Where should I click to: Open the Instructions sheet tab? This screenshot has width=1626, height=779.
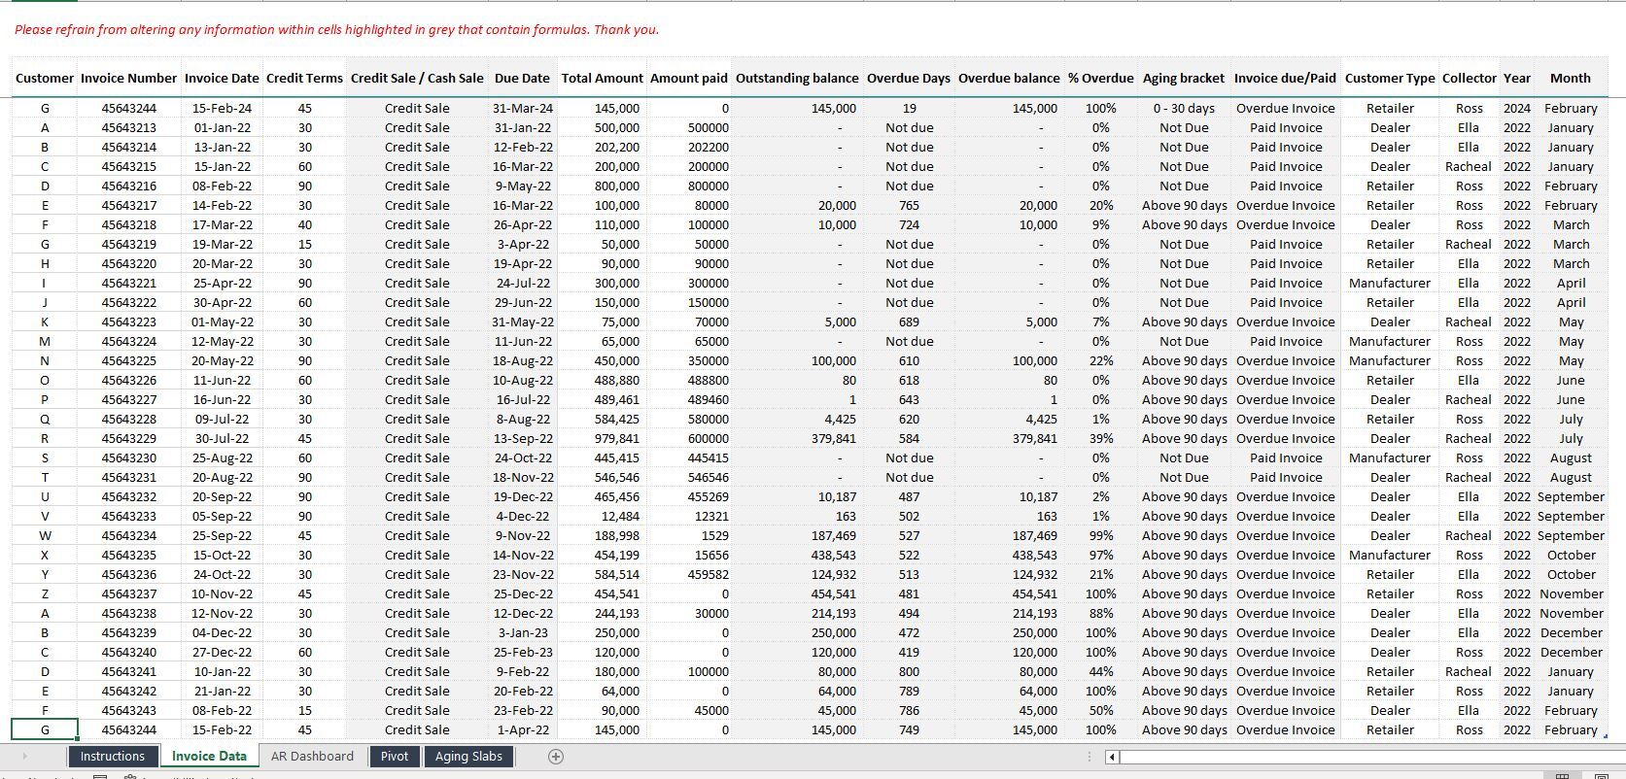(x=113, y=757)
